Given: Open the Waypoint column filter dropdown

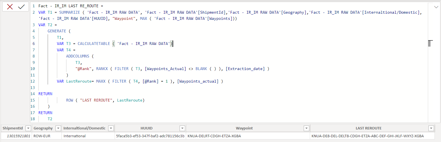Looking at the screenshot, I should coord(307,128).
